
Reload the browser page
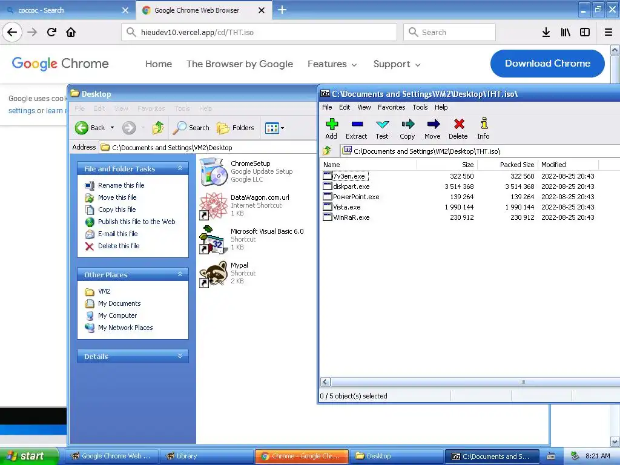51,32
